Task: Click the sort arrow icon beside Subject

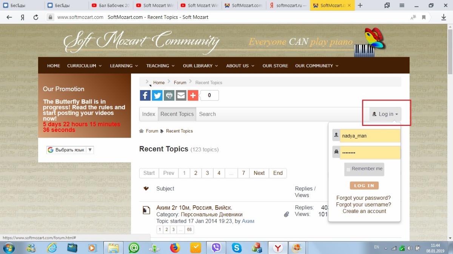Action: coord(146,188)
